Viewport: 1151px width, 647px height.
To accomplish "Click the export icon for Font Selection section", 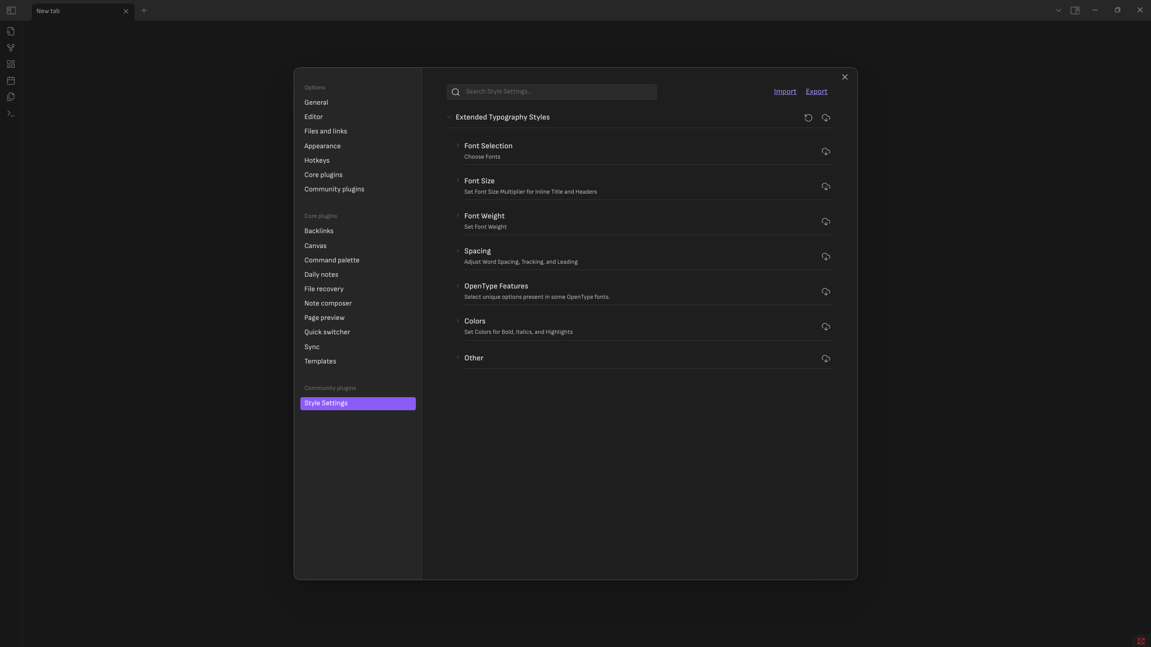I will click(x=825, y=151).
